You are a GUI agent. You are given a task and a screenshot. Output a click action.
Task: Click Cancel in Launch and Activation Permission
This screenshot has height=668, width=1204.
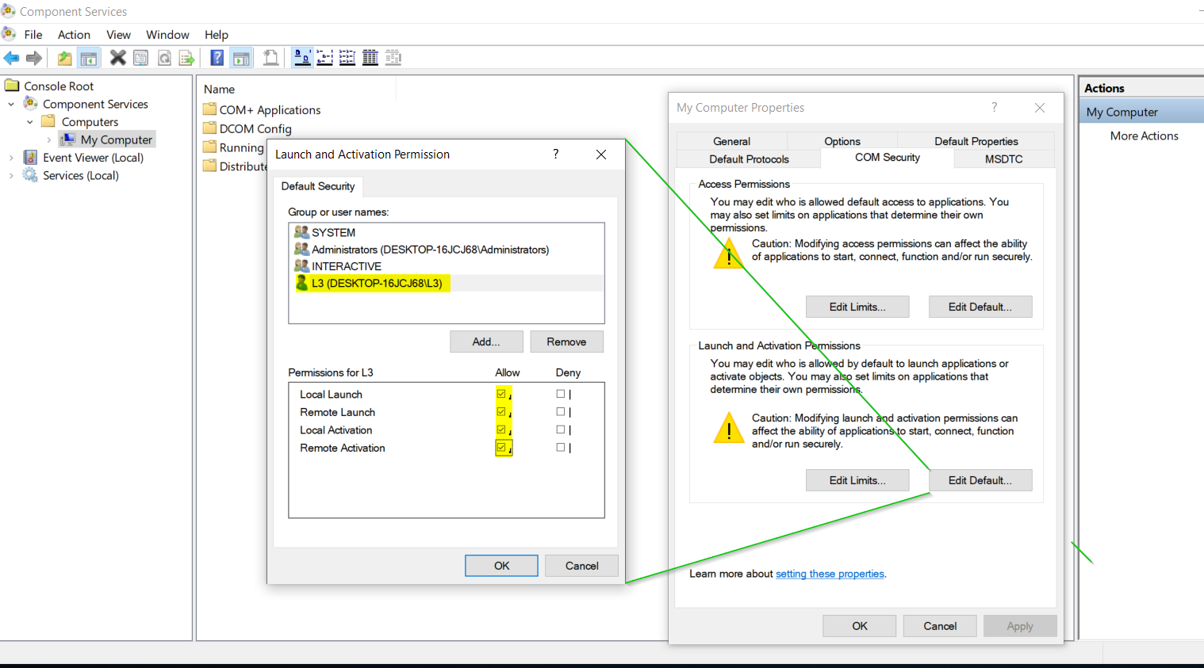(x=581, y=566)
